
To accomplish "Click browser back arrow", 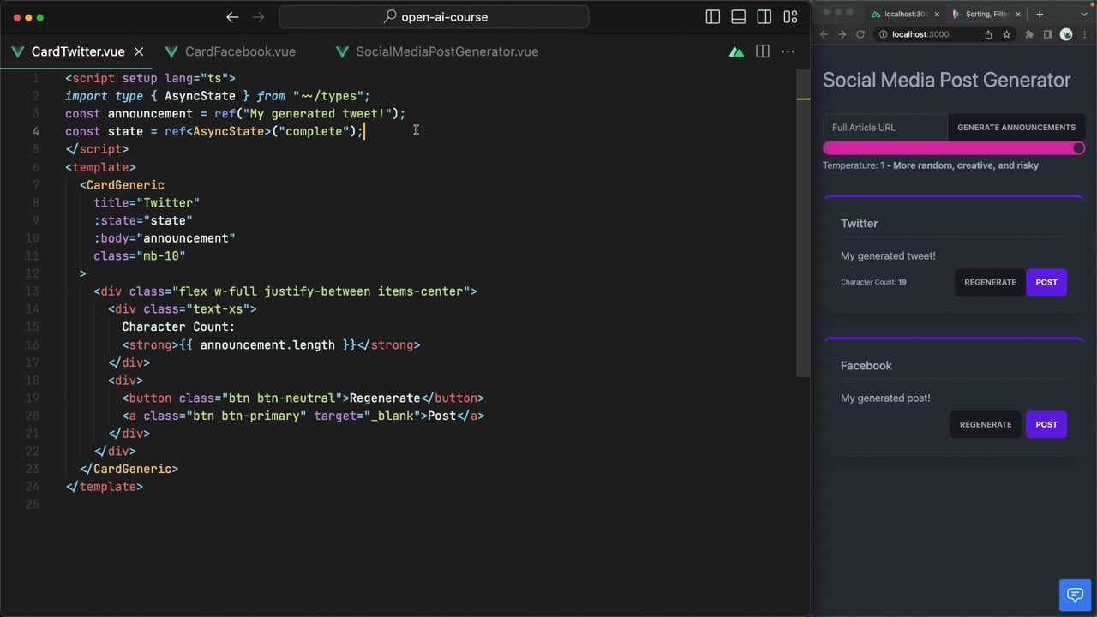I will 824,34.
